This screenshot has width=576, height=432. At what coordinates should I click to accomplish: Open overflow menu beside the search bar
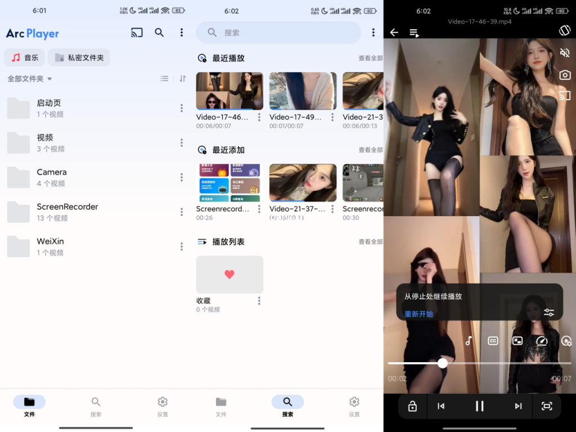coord(373,32)
